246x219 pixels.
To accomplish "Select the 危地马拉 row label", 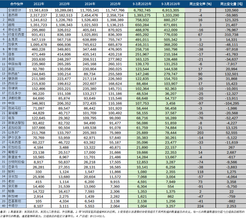I will (14, 108).
